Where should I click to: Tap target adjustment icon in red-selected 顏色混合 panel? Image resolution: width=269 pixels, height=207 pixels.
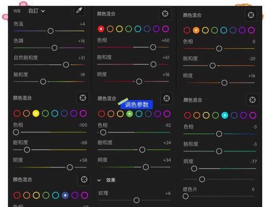pyautogui.click(x=165, y=13)
